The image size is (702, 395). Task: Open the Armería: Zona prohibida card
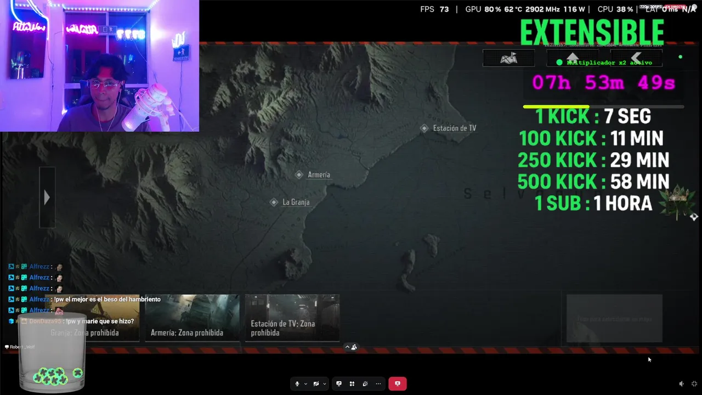[x=192, y=318]
